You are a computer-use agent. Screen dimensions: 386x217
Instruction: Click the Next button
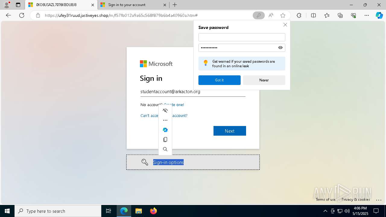tap(230, 131)
